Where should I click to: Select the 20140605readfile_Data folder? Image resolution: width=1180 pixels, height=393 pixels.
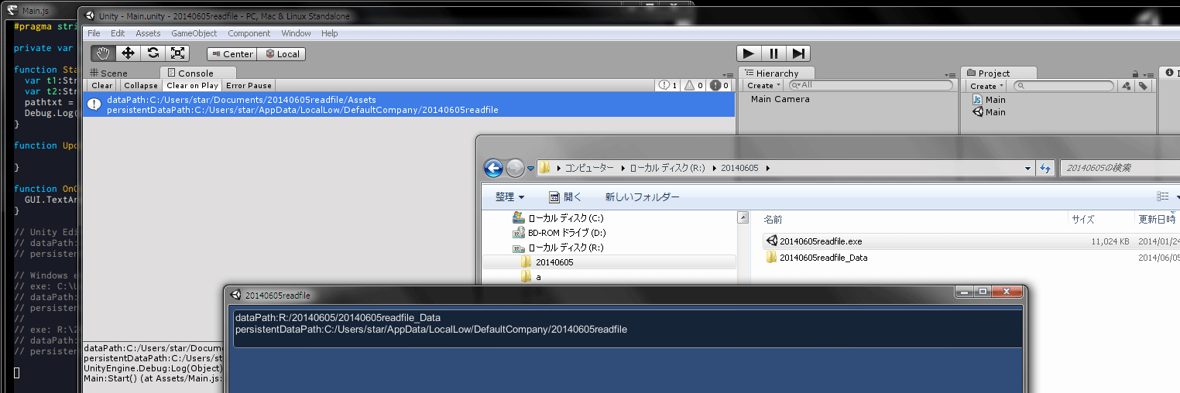tap(816, 258)
